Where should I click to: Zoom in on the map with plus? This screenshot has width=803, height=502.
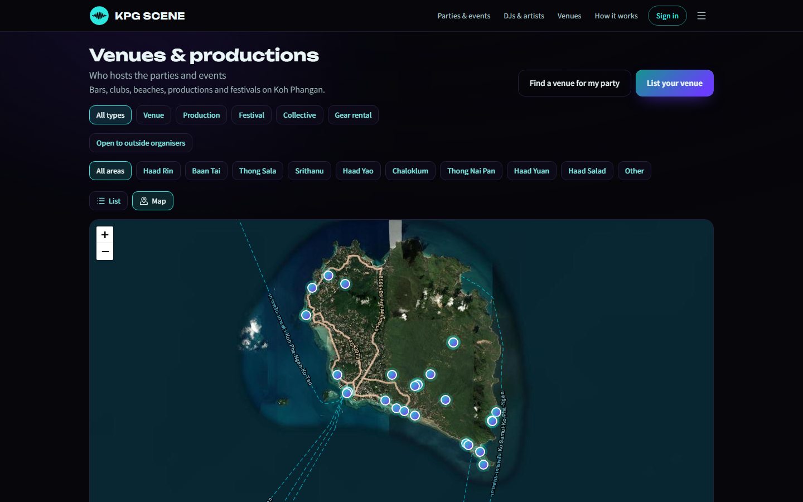[x=105, y=235]
